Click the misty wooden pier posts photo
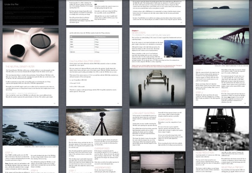This screenshot has height=173, width=252. point(157,88)
